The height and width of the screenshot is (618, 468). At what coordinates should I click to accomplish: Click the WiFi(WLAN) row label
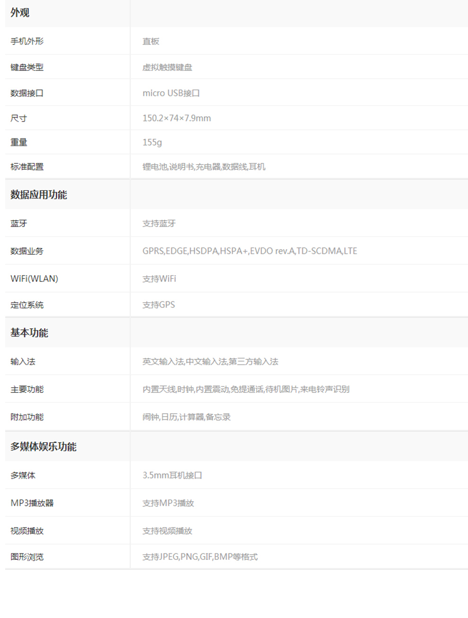tap(34, 279)
